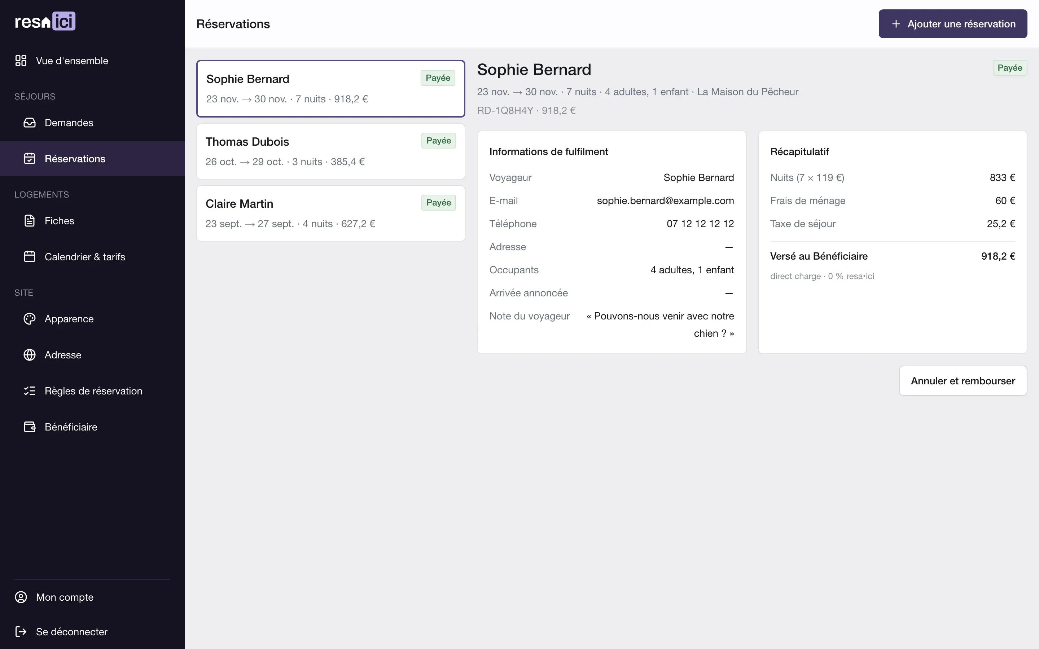Click the plus icon in Ajouter une réservation
Image resolution: width=1039 pixels, height=649 pixels.
[896, 24]
